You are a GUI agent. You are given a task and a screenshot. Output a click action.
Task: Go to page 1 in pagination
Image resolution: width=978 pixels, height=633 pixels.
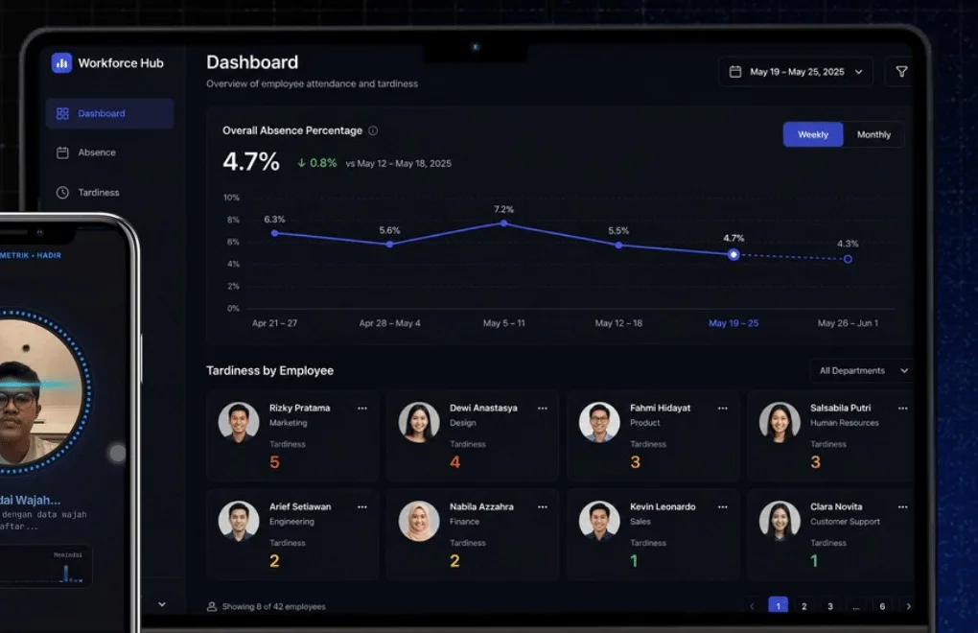(x=778, y=605)
